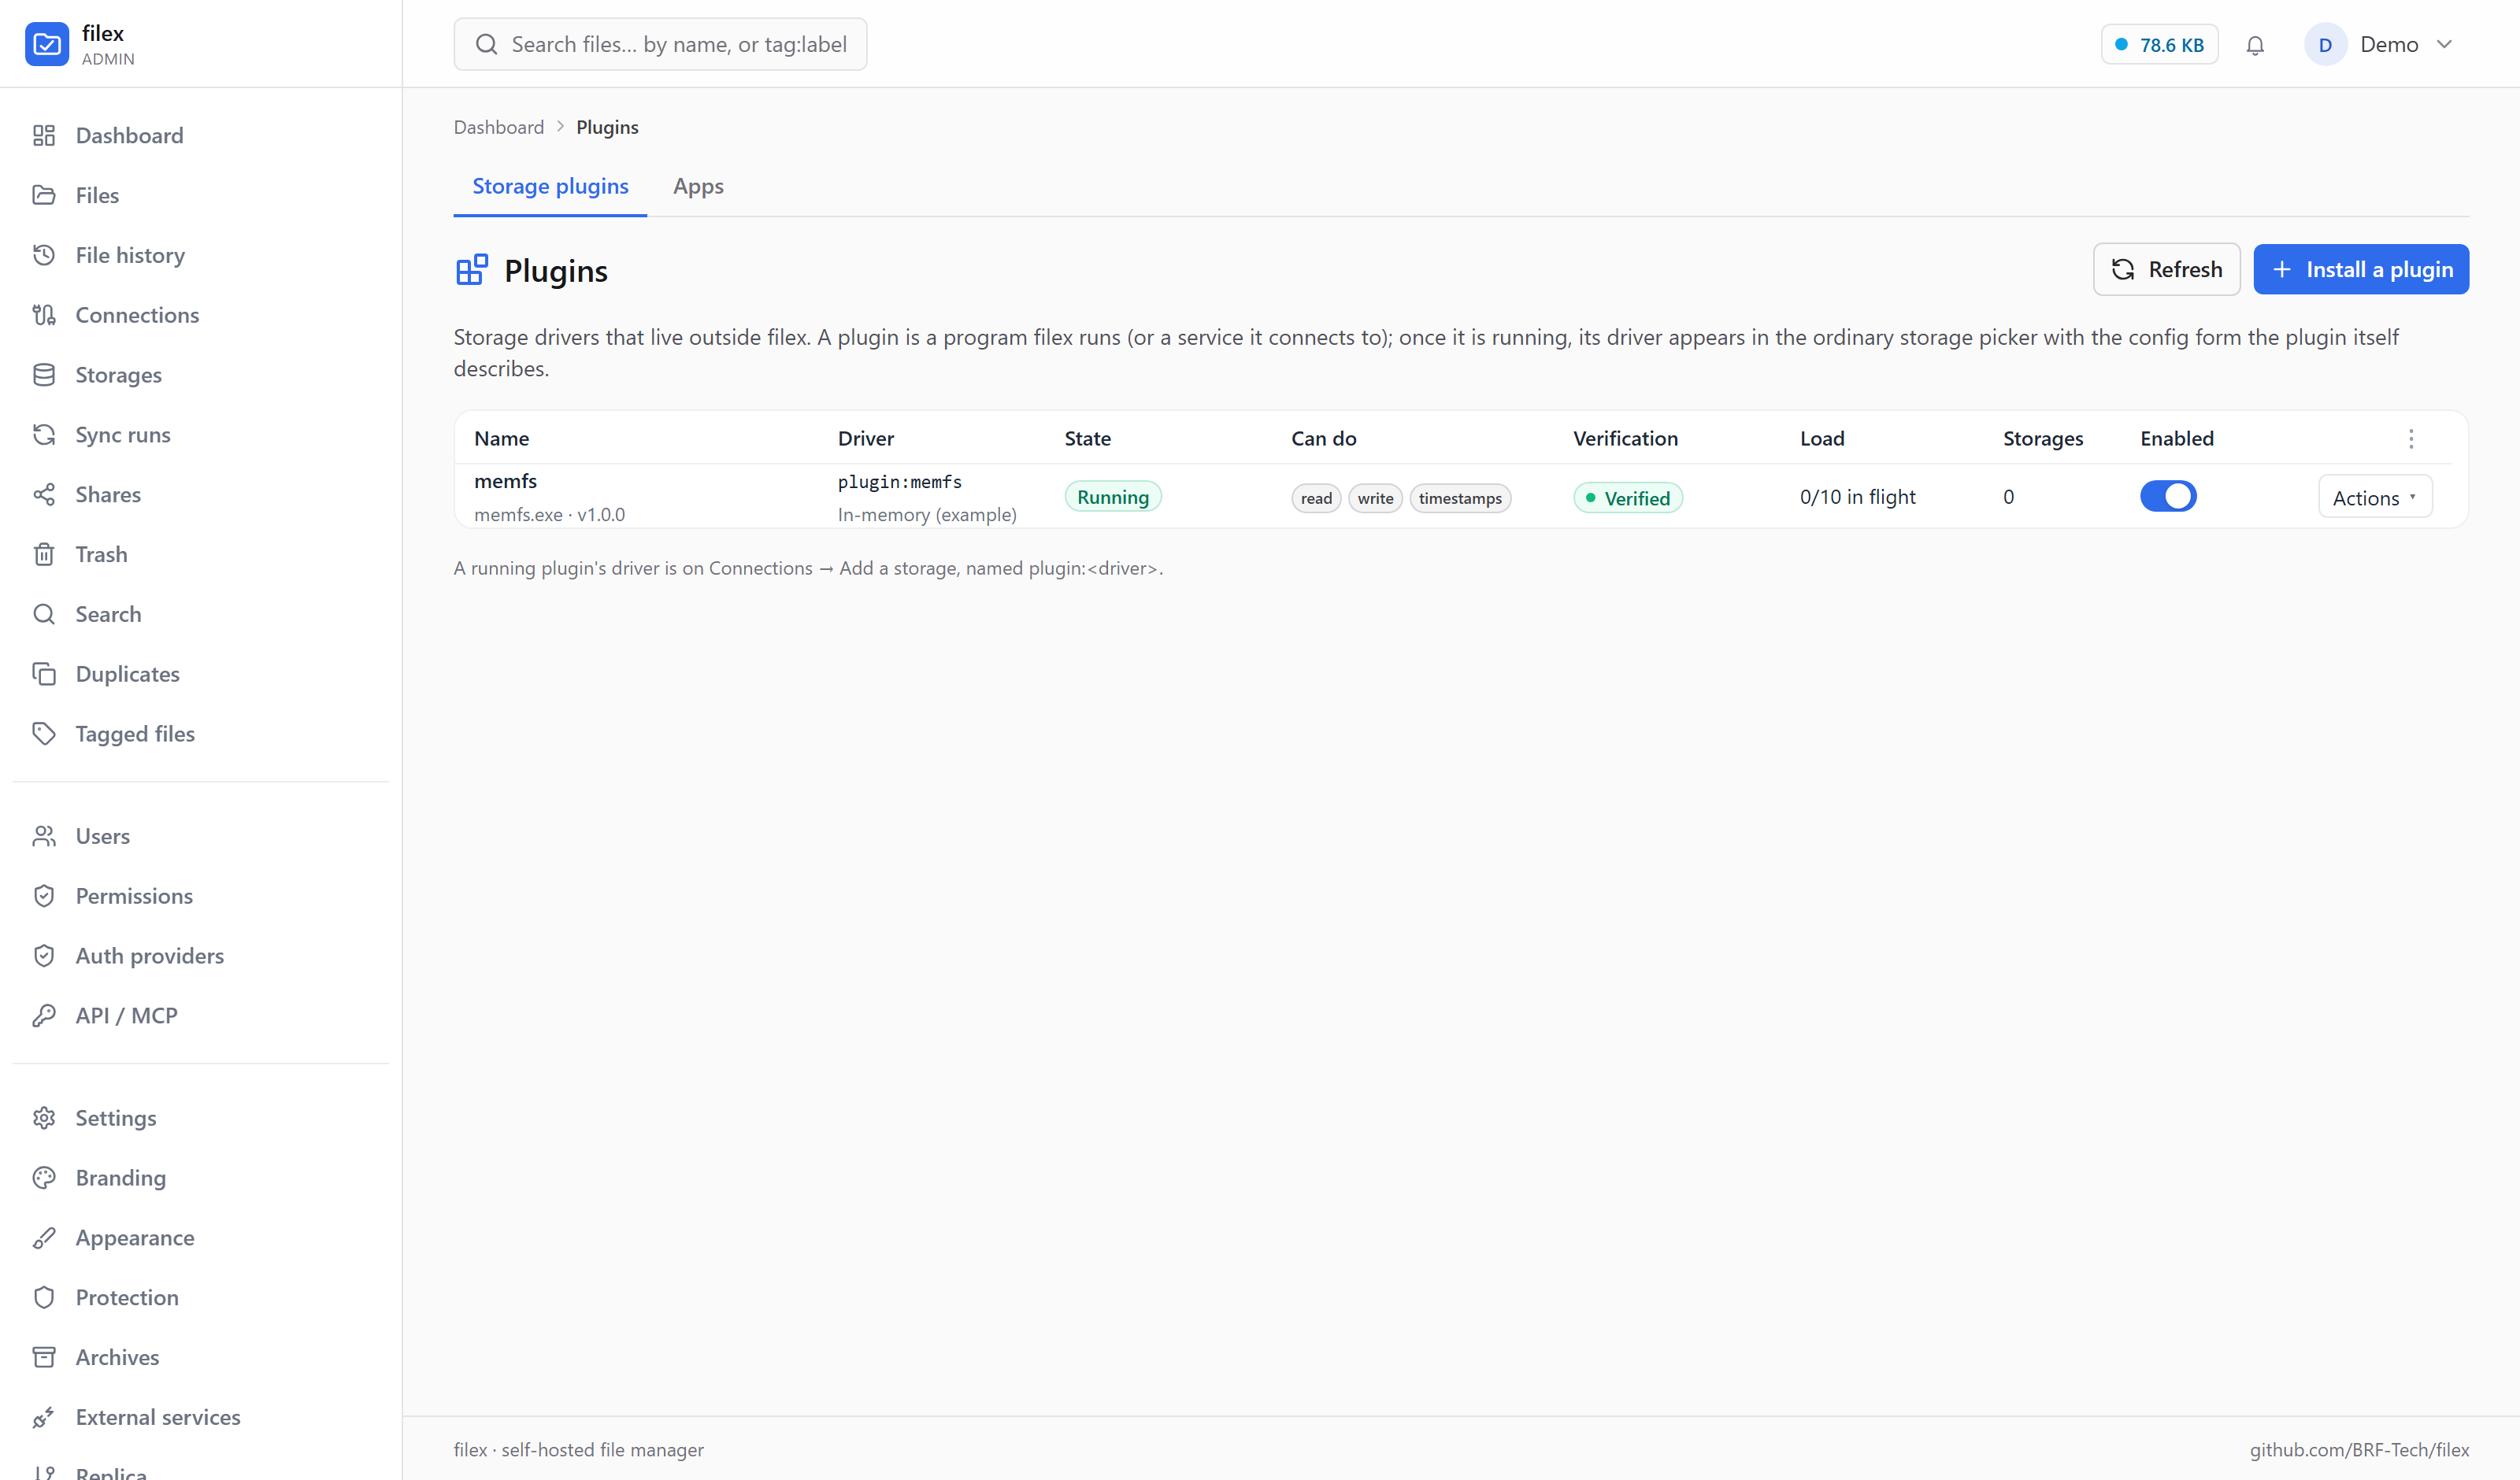Click the Appearance brush icon

(44, 1238)
